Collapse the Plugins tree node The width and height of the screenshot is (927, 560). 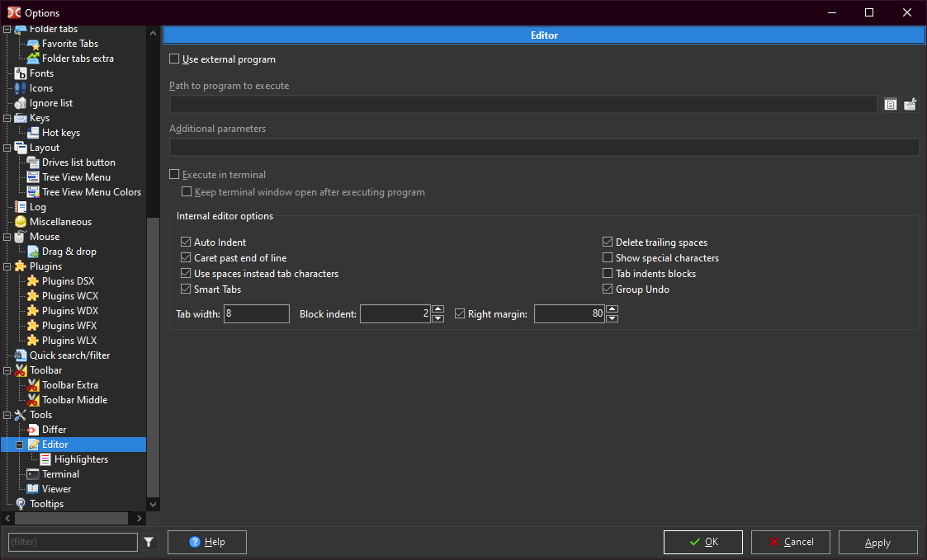pyautogui.click(x=8, y=266)
